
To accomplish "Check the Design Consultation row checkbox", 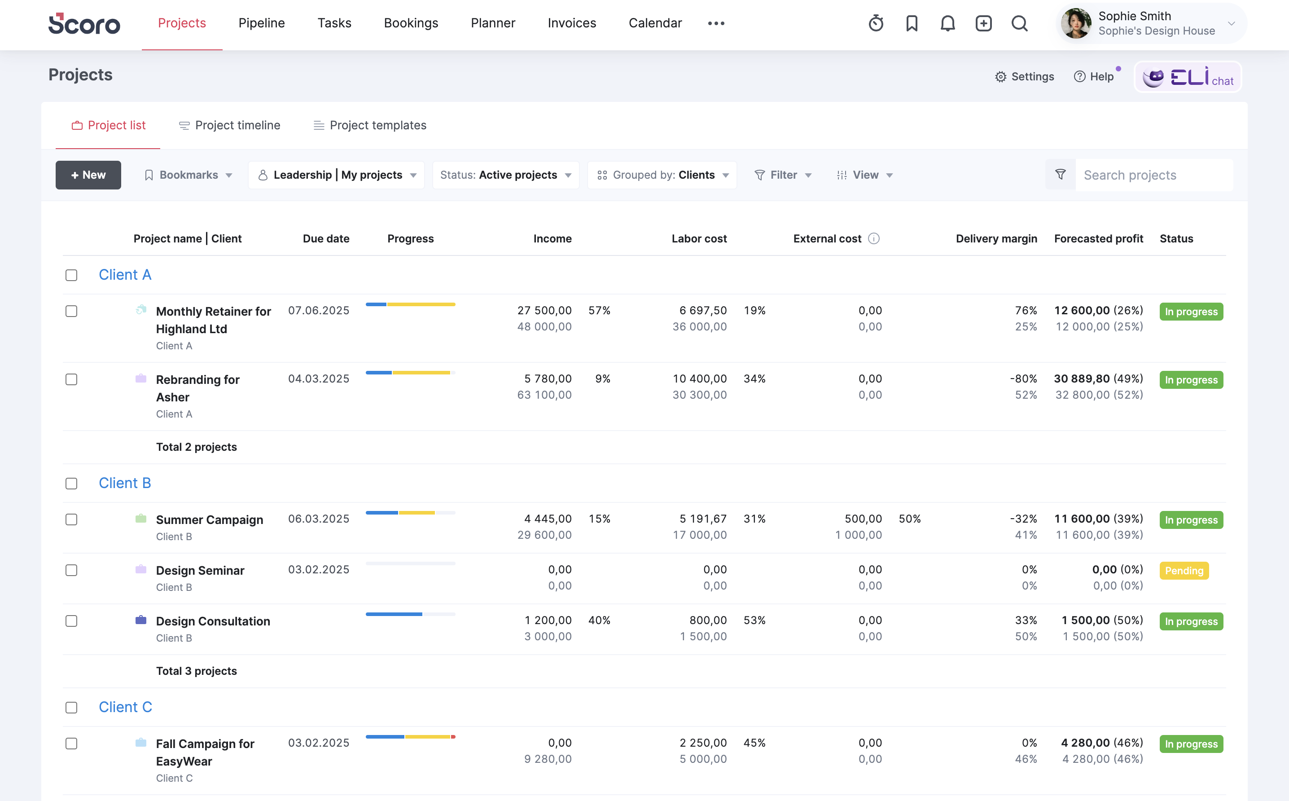I will 71,621.
